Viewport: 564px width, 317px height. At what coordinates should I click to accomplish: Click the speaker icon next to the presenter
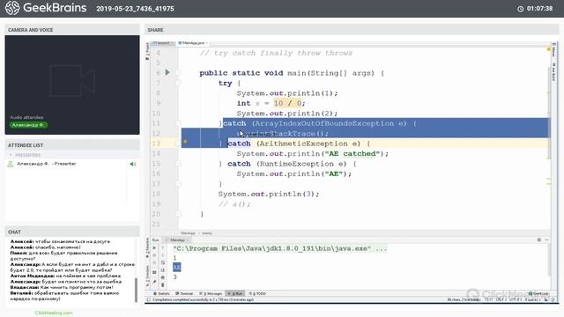tap(133, 164)
